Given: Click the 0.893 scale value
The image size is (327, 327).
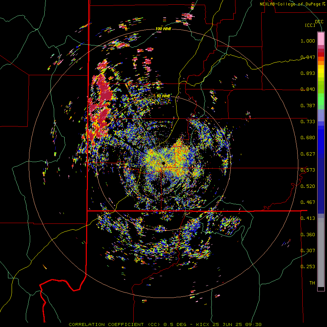Looking at the screenshot, I should pos(308,73).
